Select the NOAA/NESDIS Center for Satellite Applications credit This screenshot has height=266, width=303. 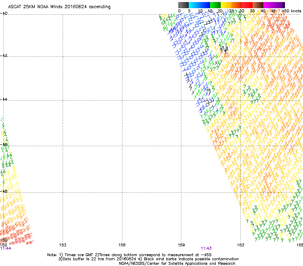[177, 264]
